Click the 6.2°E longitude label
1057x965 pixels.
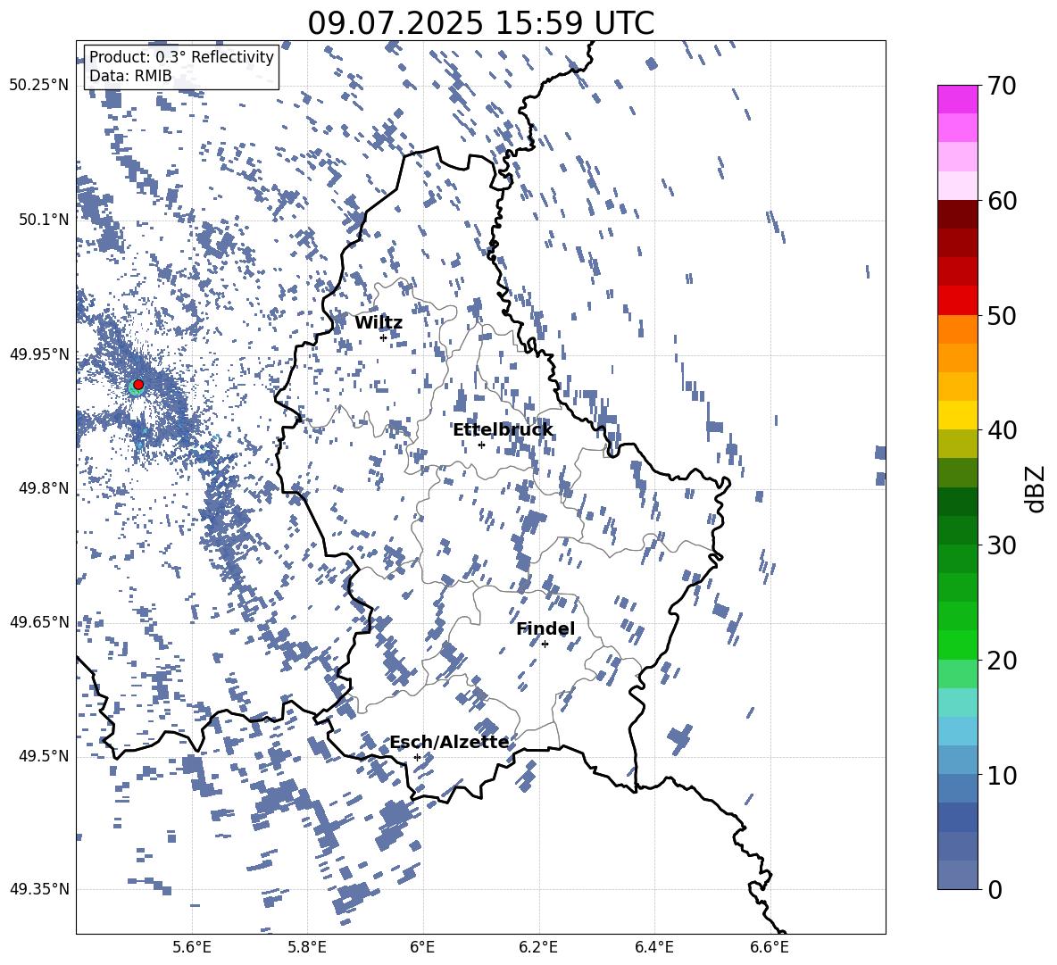coord(538,947)
